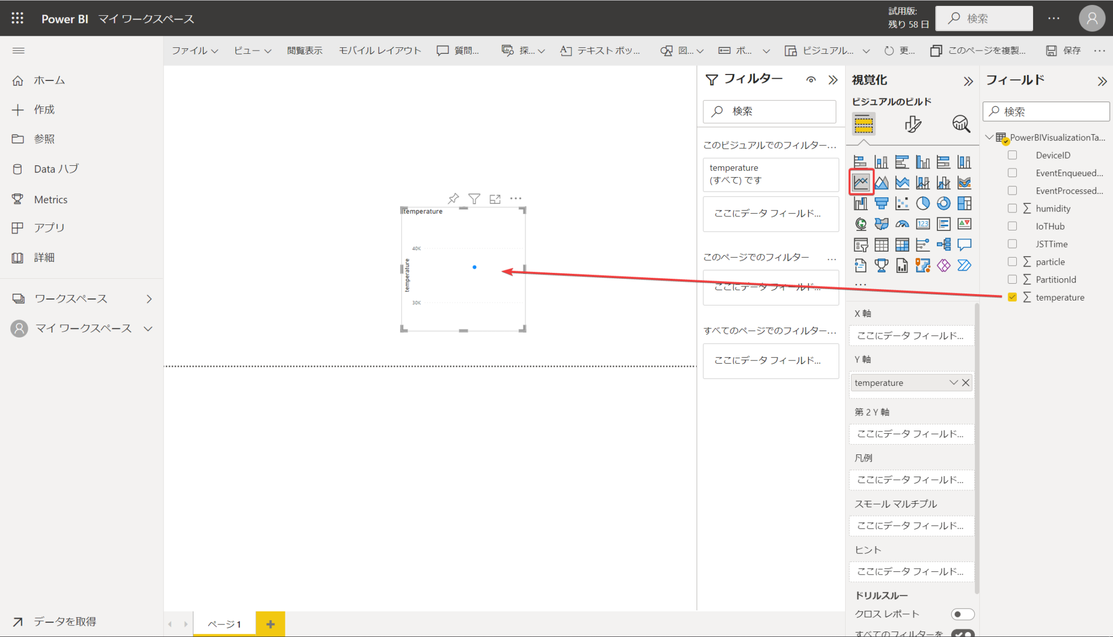The image size is (1113, 637).
Task: Open the ファイル menu
Action: (x=195, y=51)
